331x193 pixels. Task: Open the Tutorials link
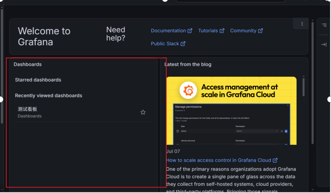click(x=208, y=31)
